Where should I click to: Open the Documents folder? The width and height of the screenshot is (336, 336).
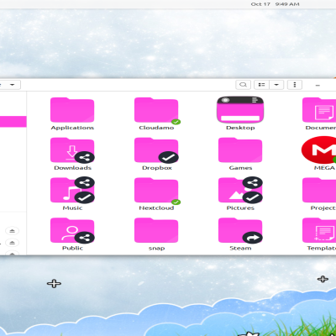pos(319,110)
